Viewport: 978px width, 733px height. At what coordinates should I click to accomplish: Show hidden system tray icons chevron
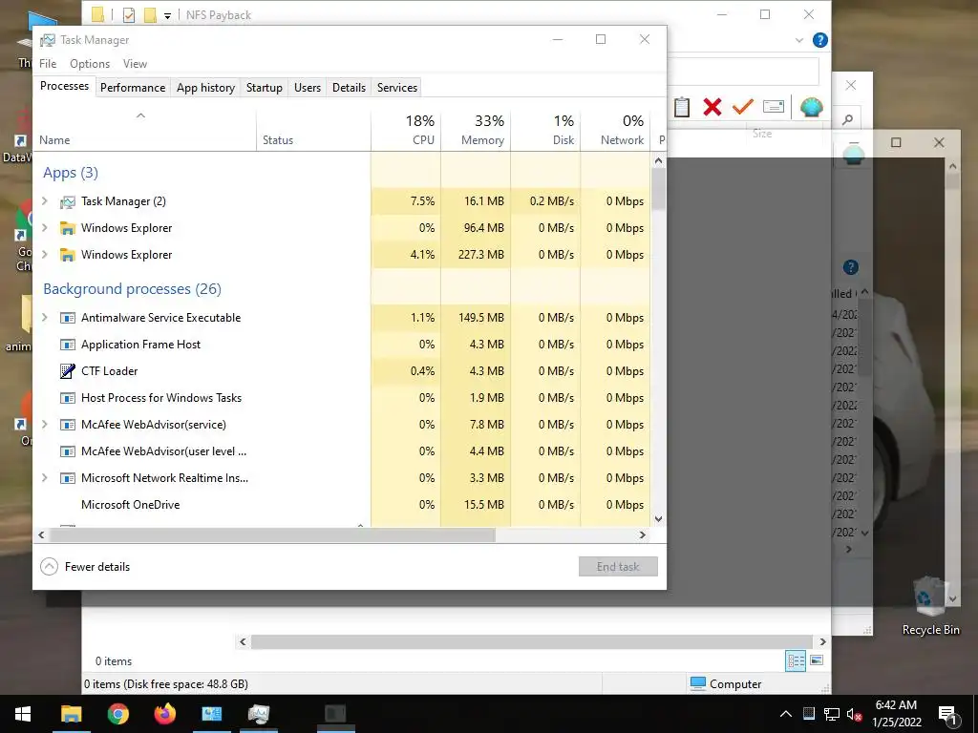point(786,714)
